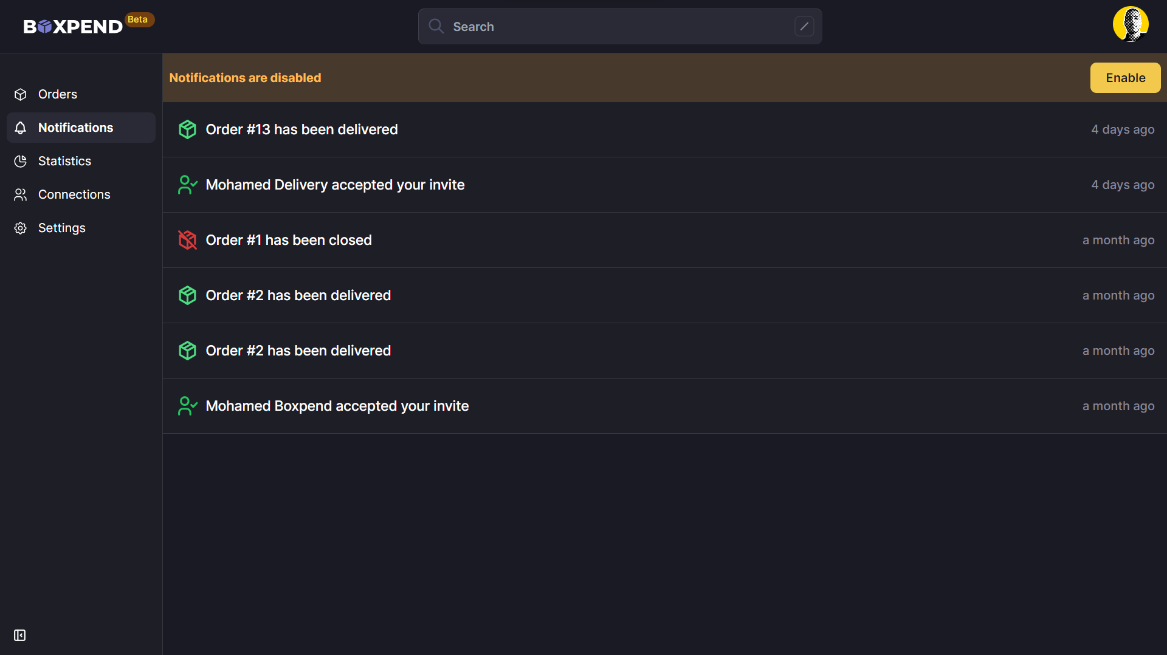Image resolution: width=1167 pixels, height=655 pixels.
Task: Open the "Order #1 has been closed" notification
Action: point(664,240)
